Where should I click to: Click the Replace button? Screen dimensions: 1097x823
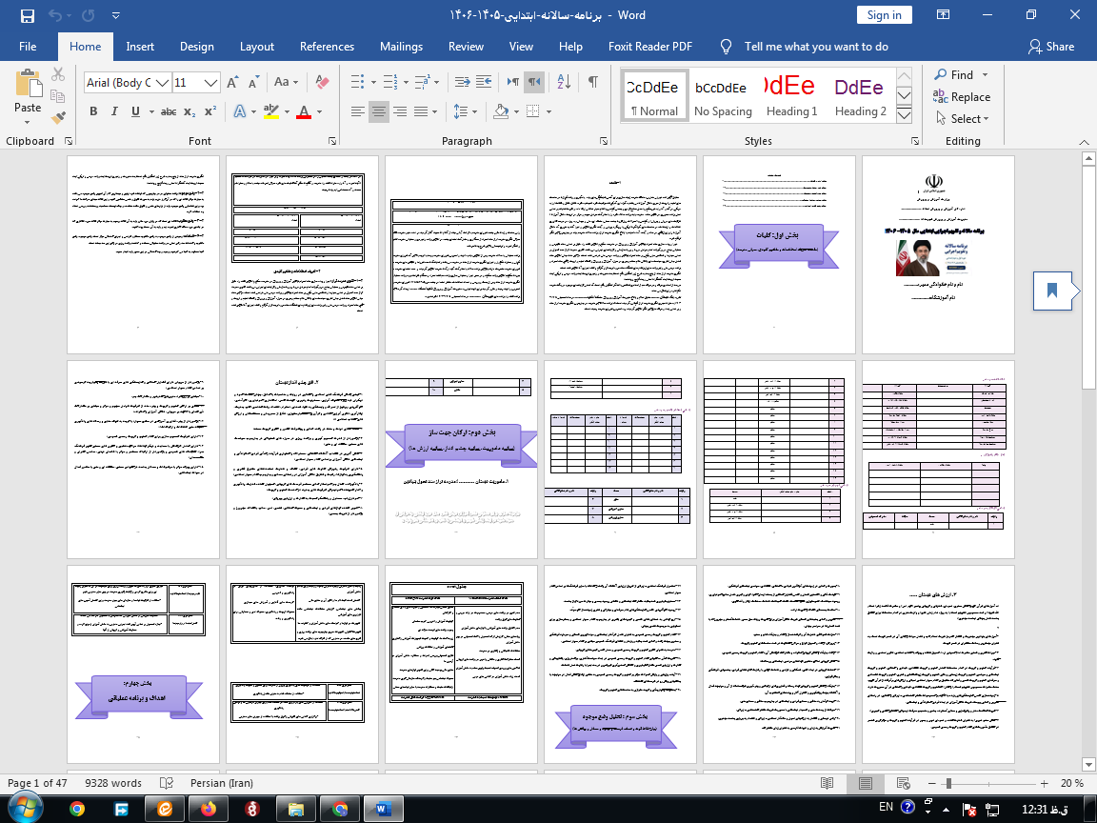point(962,96)
